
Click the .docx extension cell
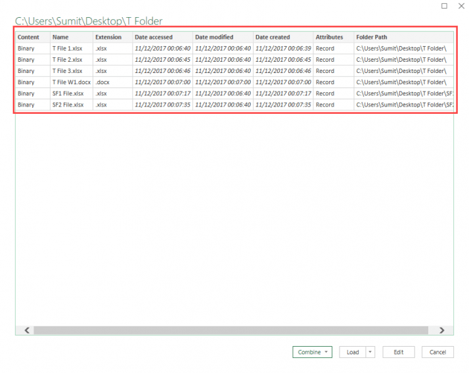pos(112,82)
